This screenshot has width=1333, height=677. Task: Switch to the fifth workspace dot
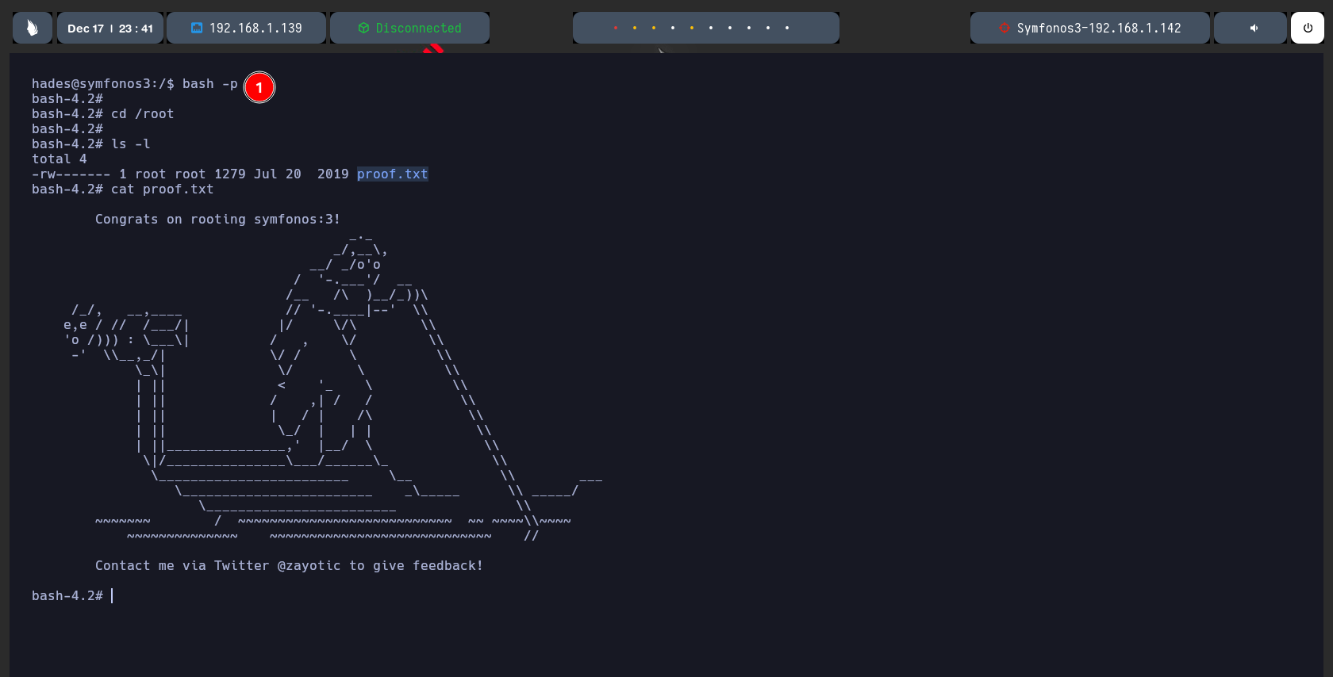point(692,28)
